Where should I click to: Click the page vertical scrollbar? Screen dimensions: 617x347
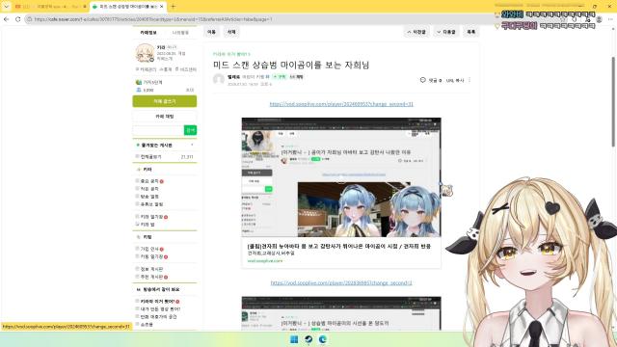(613, 101)
